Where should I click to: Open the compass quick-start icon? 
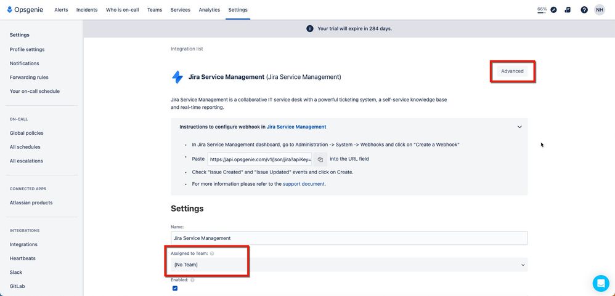(553, 10)
